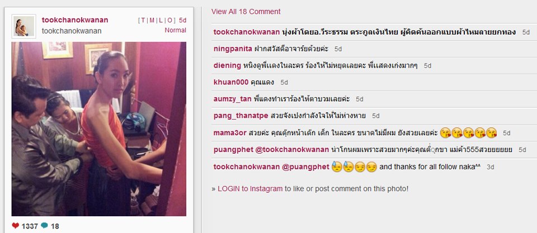
Task: Open the main dressing room photo
Action: point(99,129)
